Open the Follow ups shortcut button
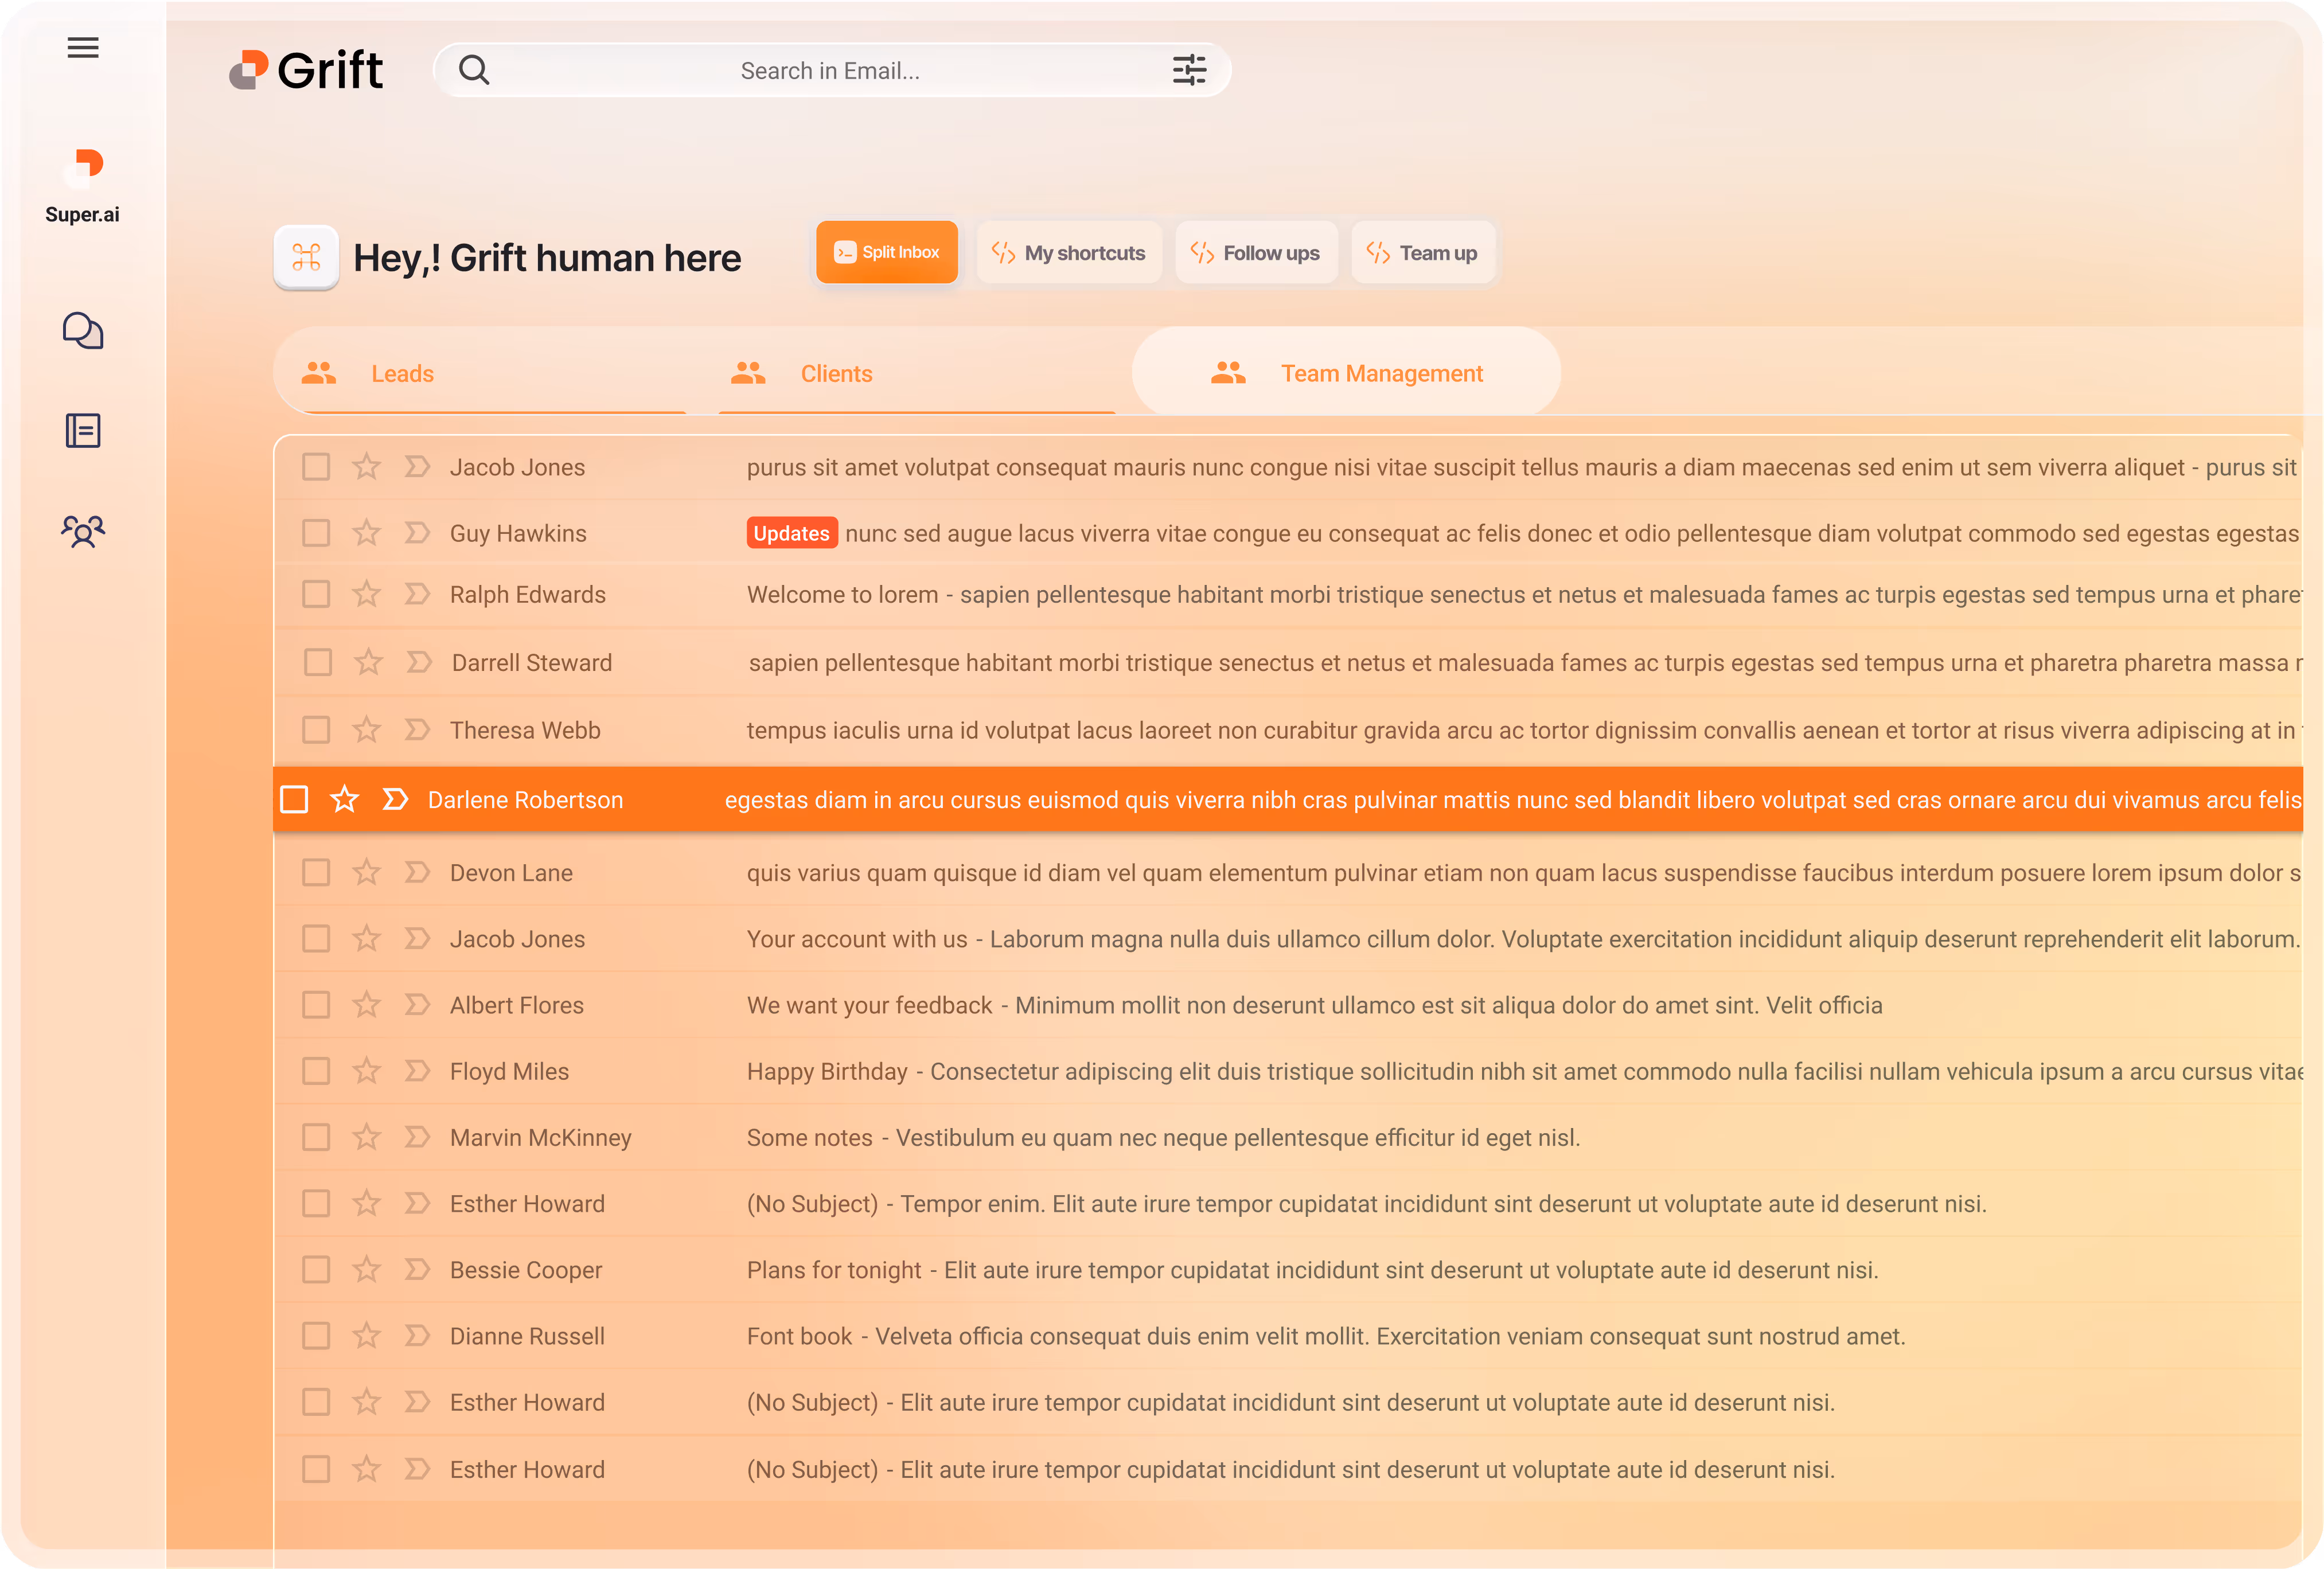Image resolution: width=2324 pixels, height=1569 pixels. (x=1256, y=253)
